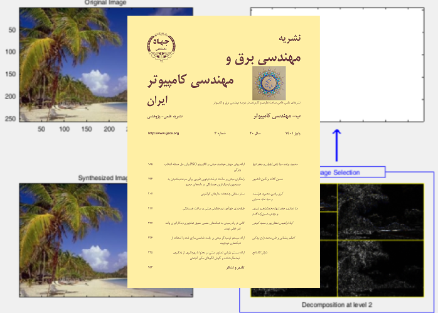Click the Image Selection box
The image size is (438, 313).
[353, 172]
